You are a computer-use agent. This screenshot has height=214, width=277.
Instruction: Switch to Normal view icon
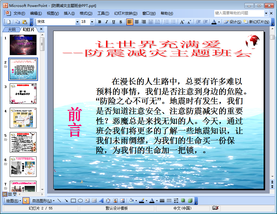5,195
